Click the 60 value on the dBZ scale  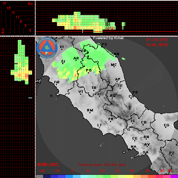tap(162, 171)
